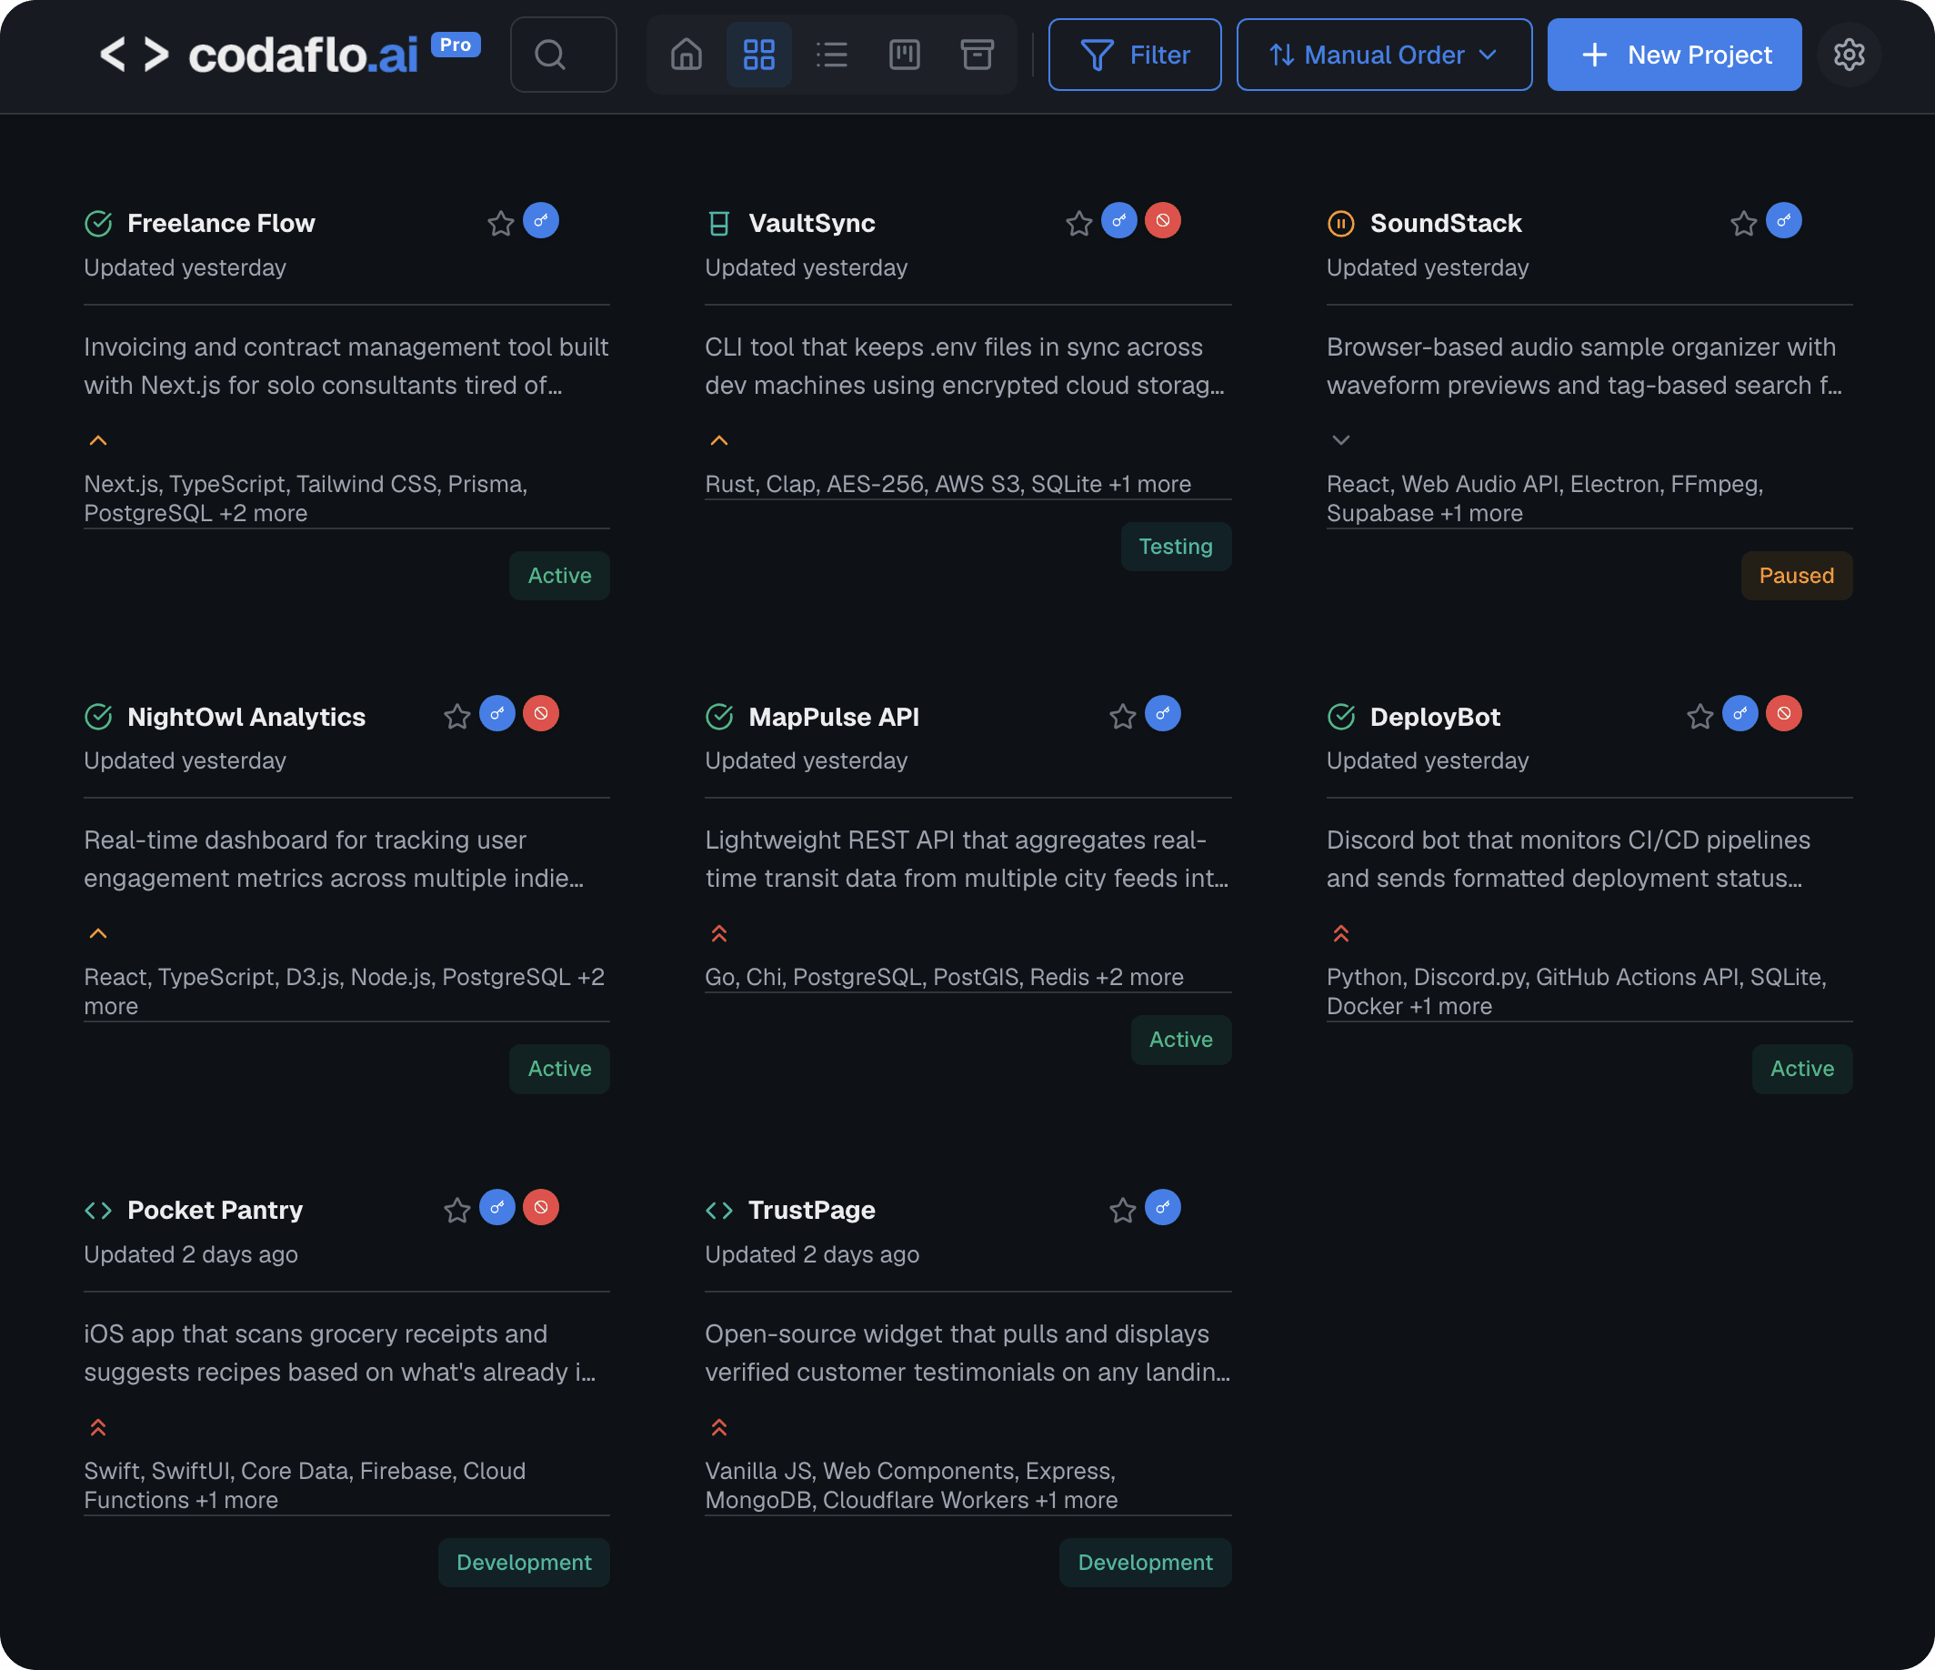
Task: Click the code brackets icon beside Pocket Pantry
Action: pyautogui.click(x=97, y=1209)
